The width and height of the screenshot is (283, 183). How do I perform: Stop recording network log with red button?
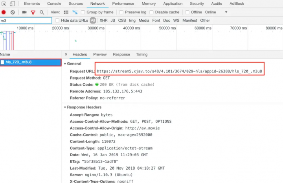4,12
